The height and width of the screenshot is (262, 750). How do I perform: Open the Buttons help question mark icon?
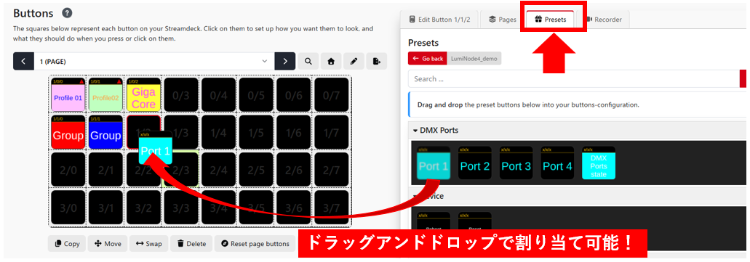click(68, 13)
